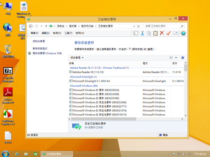Click the email envelope icon in the toolbar

pos(175,33)
